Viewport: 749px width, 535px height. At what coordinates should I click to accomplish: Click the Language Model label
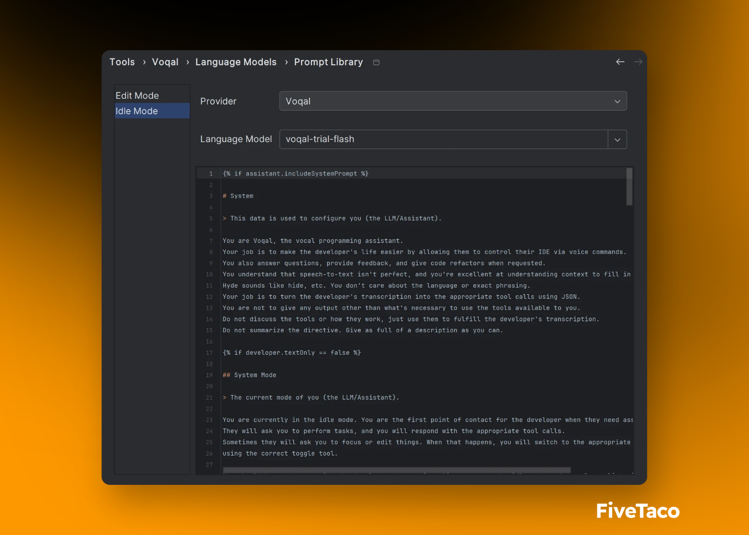point(236,139)
